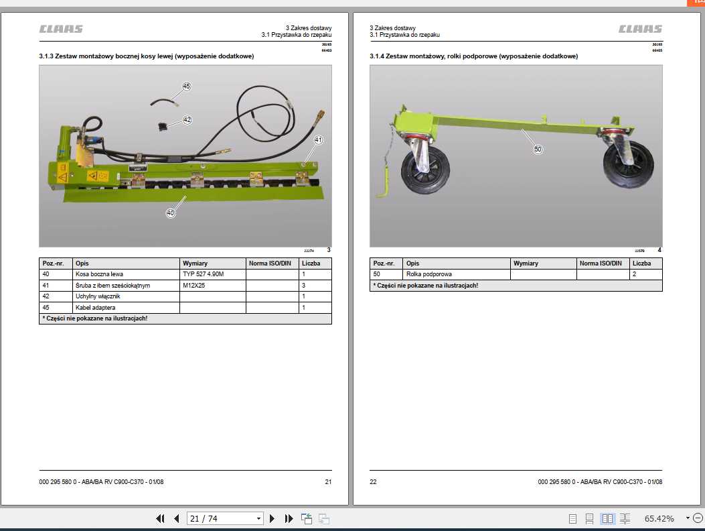Jump to the last page of the document
Viewport: 705px width, 531px height.
pyautogui.click(x=288, y=518)
